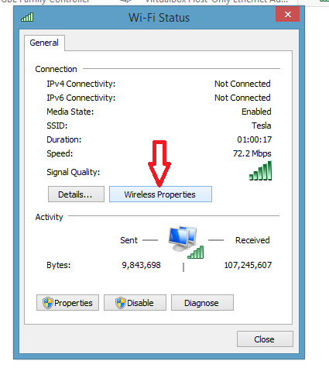Open Wireless Properties
Image resolution: width=329 pixels, height=368 pixels.
pyautogui.click(x=160, y=194)
